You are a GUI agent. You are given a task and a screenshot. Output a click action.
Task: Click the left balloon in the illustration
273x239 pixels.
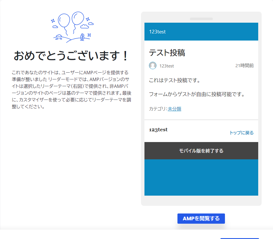(64, 20)
